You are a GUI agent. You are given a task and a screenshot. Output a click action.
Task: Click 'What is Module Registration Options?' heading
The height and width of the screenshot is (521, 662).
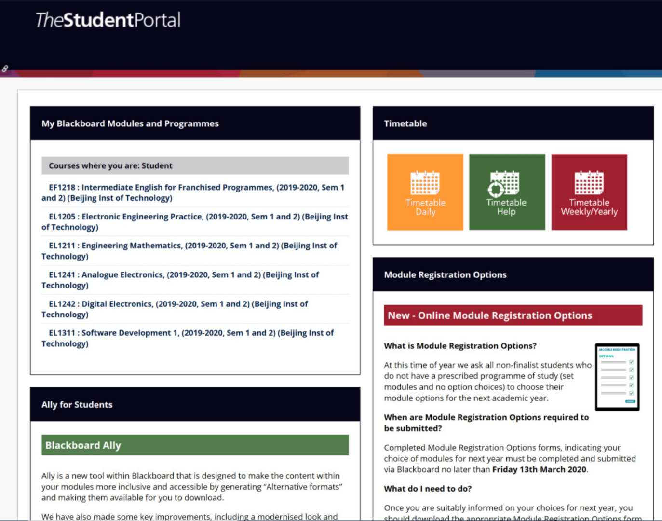tap(460, 345)
